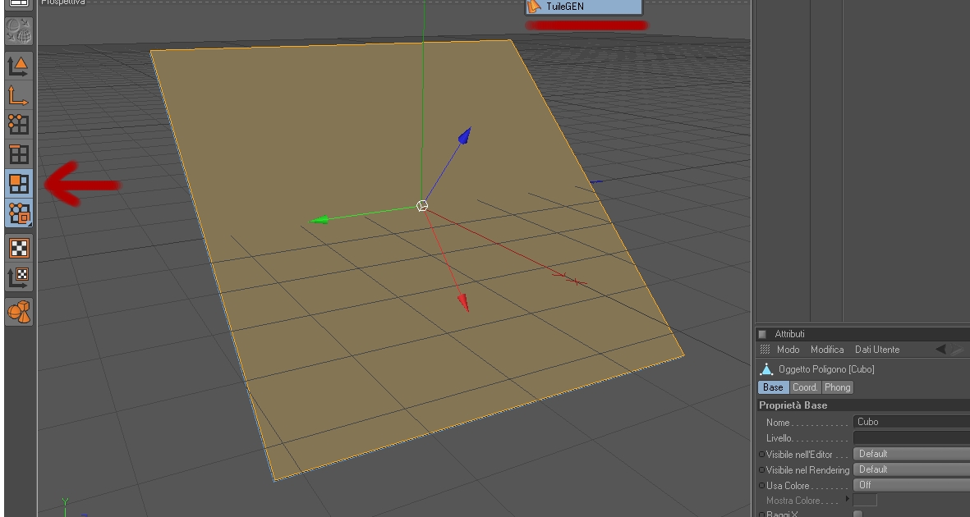Toggle keyframe dot for Usa Colore

[762, 486]
